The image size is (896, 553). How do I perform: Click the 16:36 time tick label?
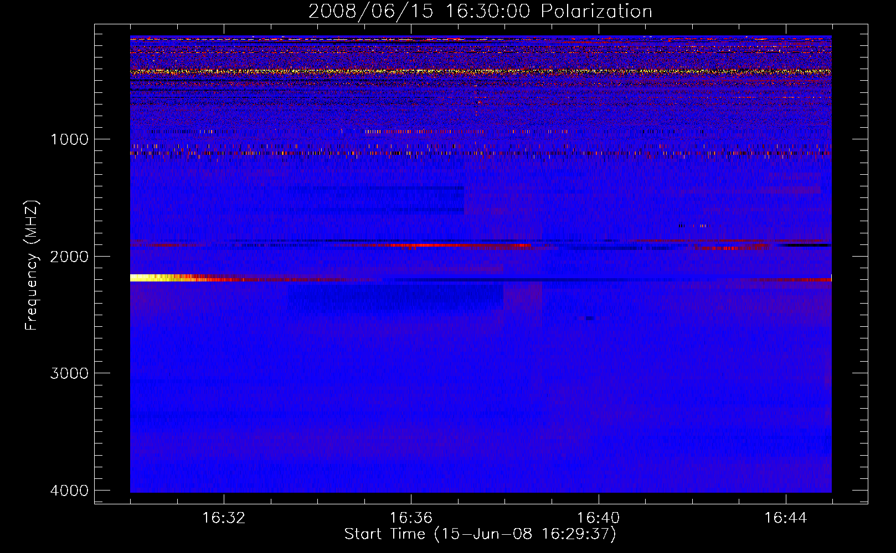(x=411, y=518)
